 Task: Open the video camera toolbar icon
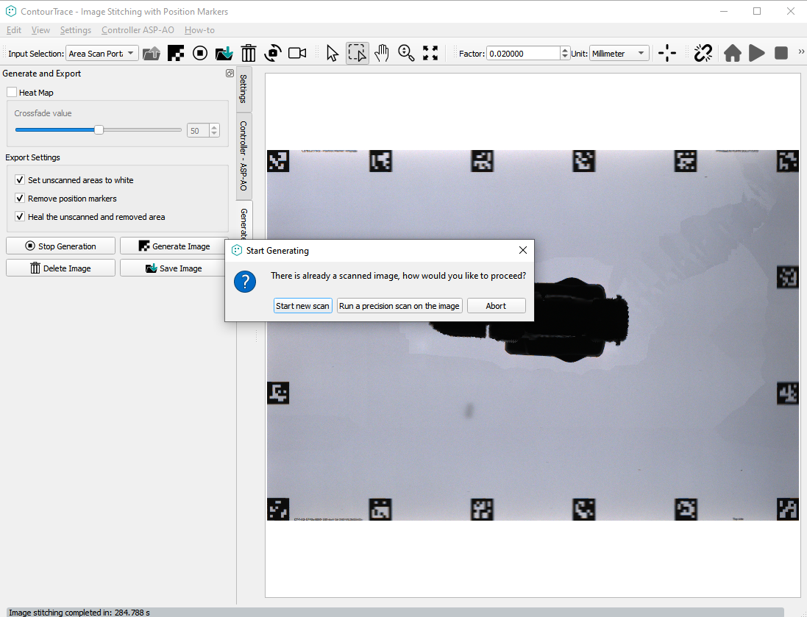297,53
